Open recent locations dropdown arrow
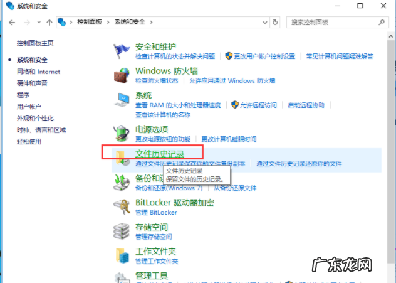This screenshot has height=283, width=396. coord(39,22)
